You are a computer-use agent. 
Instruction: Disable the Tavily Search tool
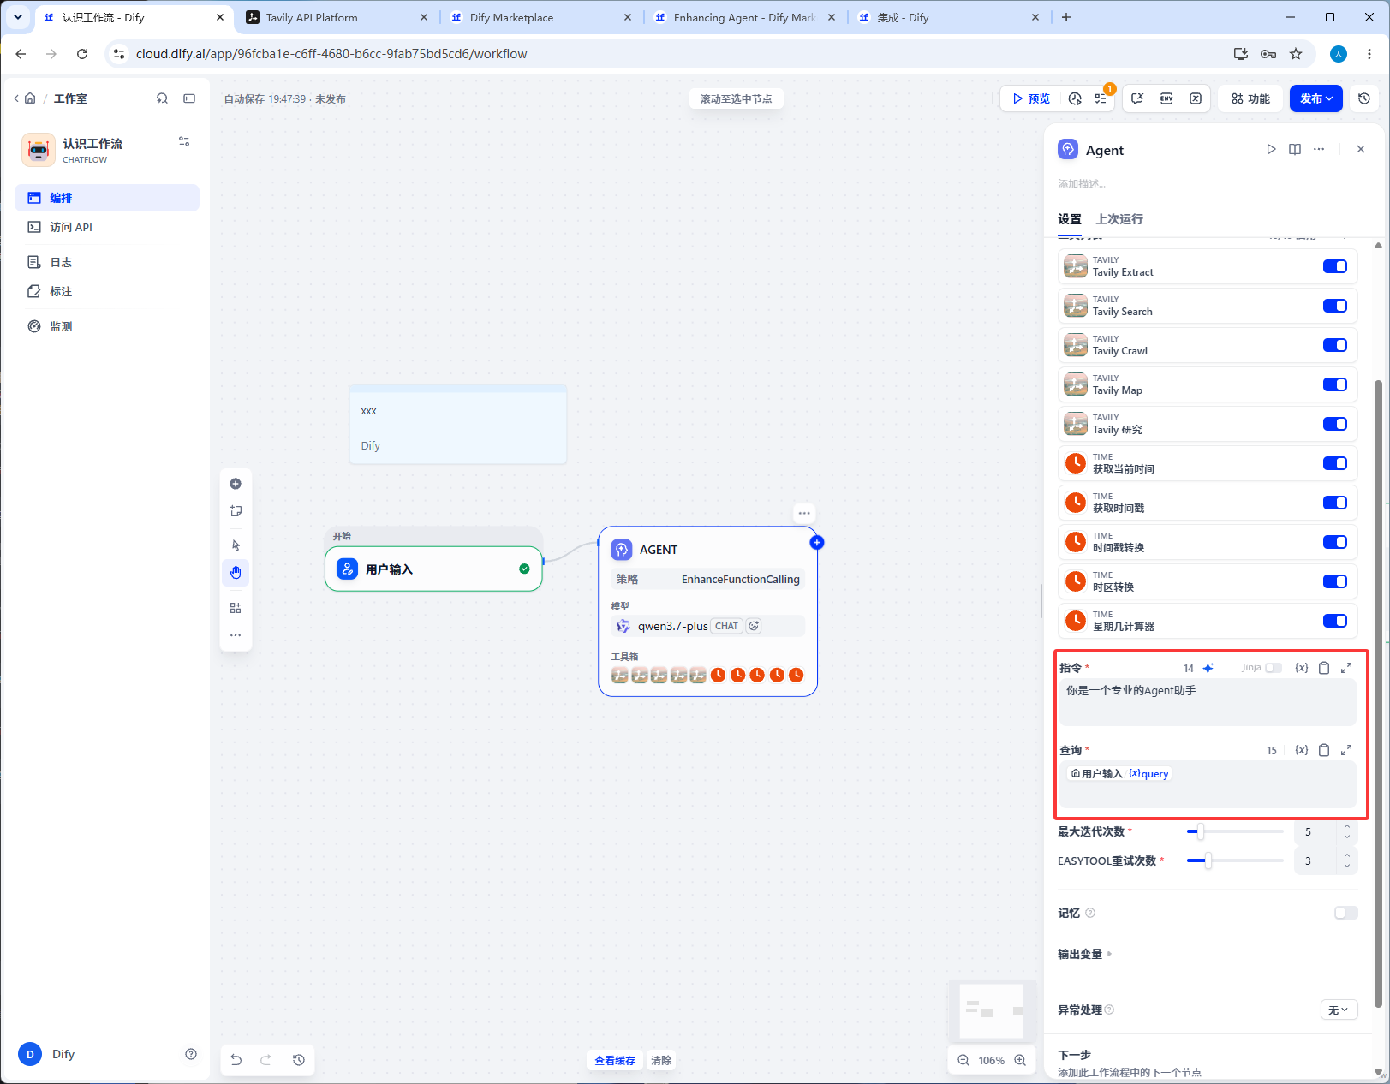click(1335, 306)
